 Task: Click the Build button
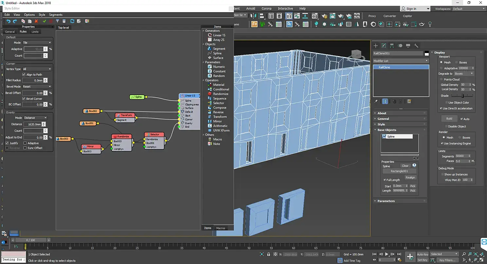(449, 119)
